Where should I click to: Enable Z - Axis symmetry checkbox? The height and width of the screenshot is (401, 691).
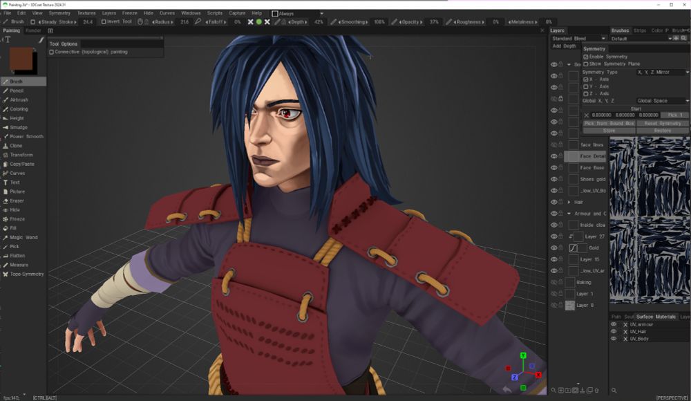pyautogui.click(x=586, y=93)
